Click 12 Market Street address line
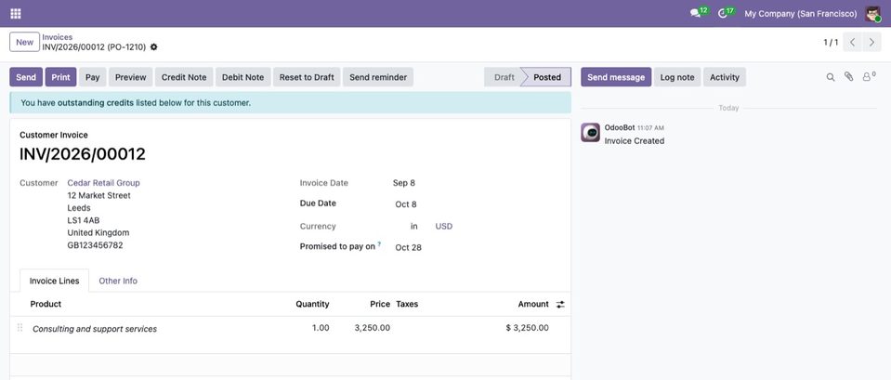Image resolution: width=891 pixels, height=380 pixels. point(98,195)
